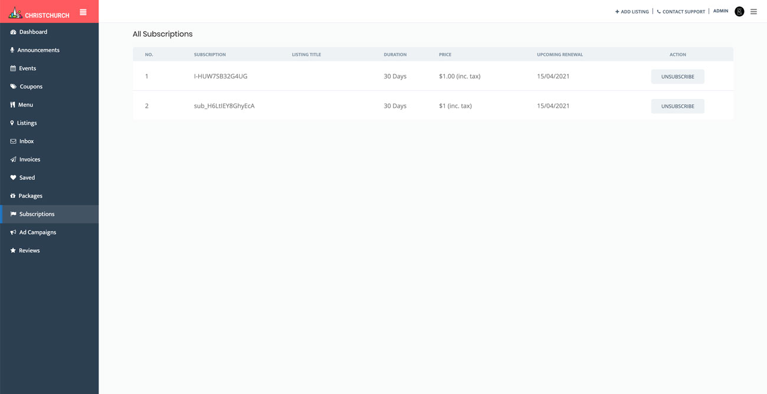Click the Announcements microphone icon

[12, 50]
